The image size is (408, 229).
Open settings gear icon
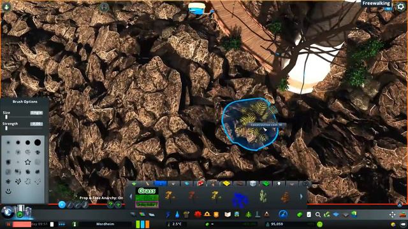click(x=401, y=7)
